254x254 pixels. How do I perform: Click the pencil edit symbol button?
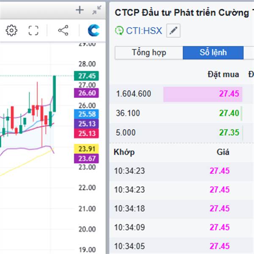[x=173, y=30]
